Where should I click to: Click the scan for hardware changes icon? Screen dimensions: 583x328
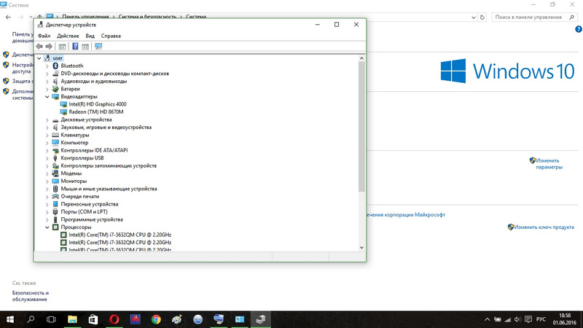tap(98, 47)
